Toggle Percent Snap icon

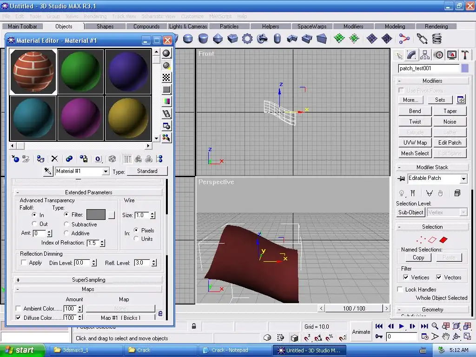(x=330, y=337)
